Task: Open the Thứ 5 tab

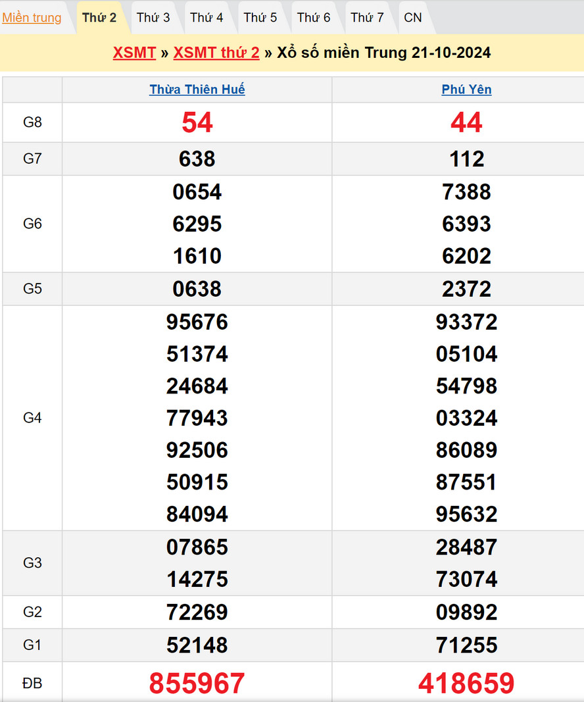Action: coord(260,18)
